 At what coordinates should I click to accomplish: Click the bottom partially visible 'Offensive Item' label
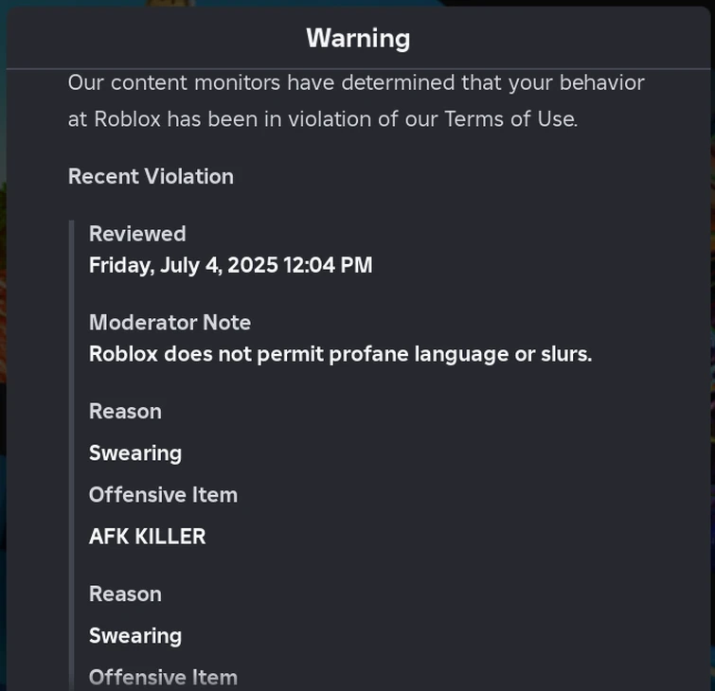tap(163, 677)
